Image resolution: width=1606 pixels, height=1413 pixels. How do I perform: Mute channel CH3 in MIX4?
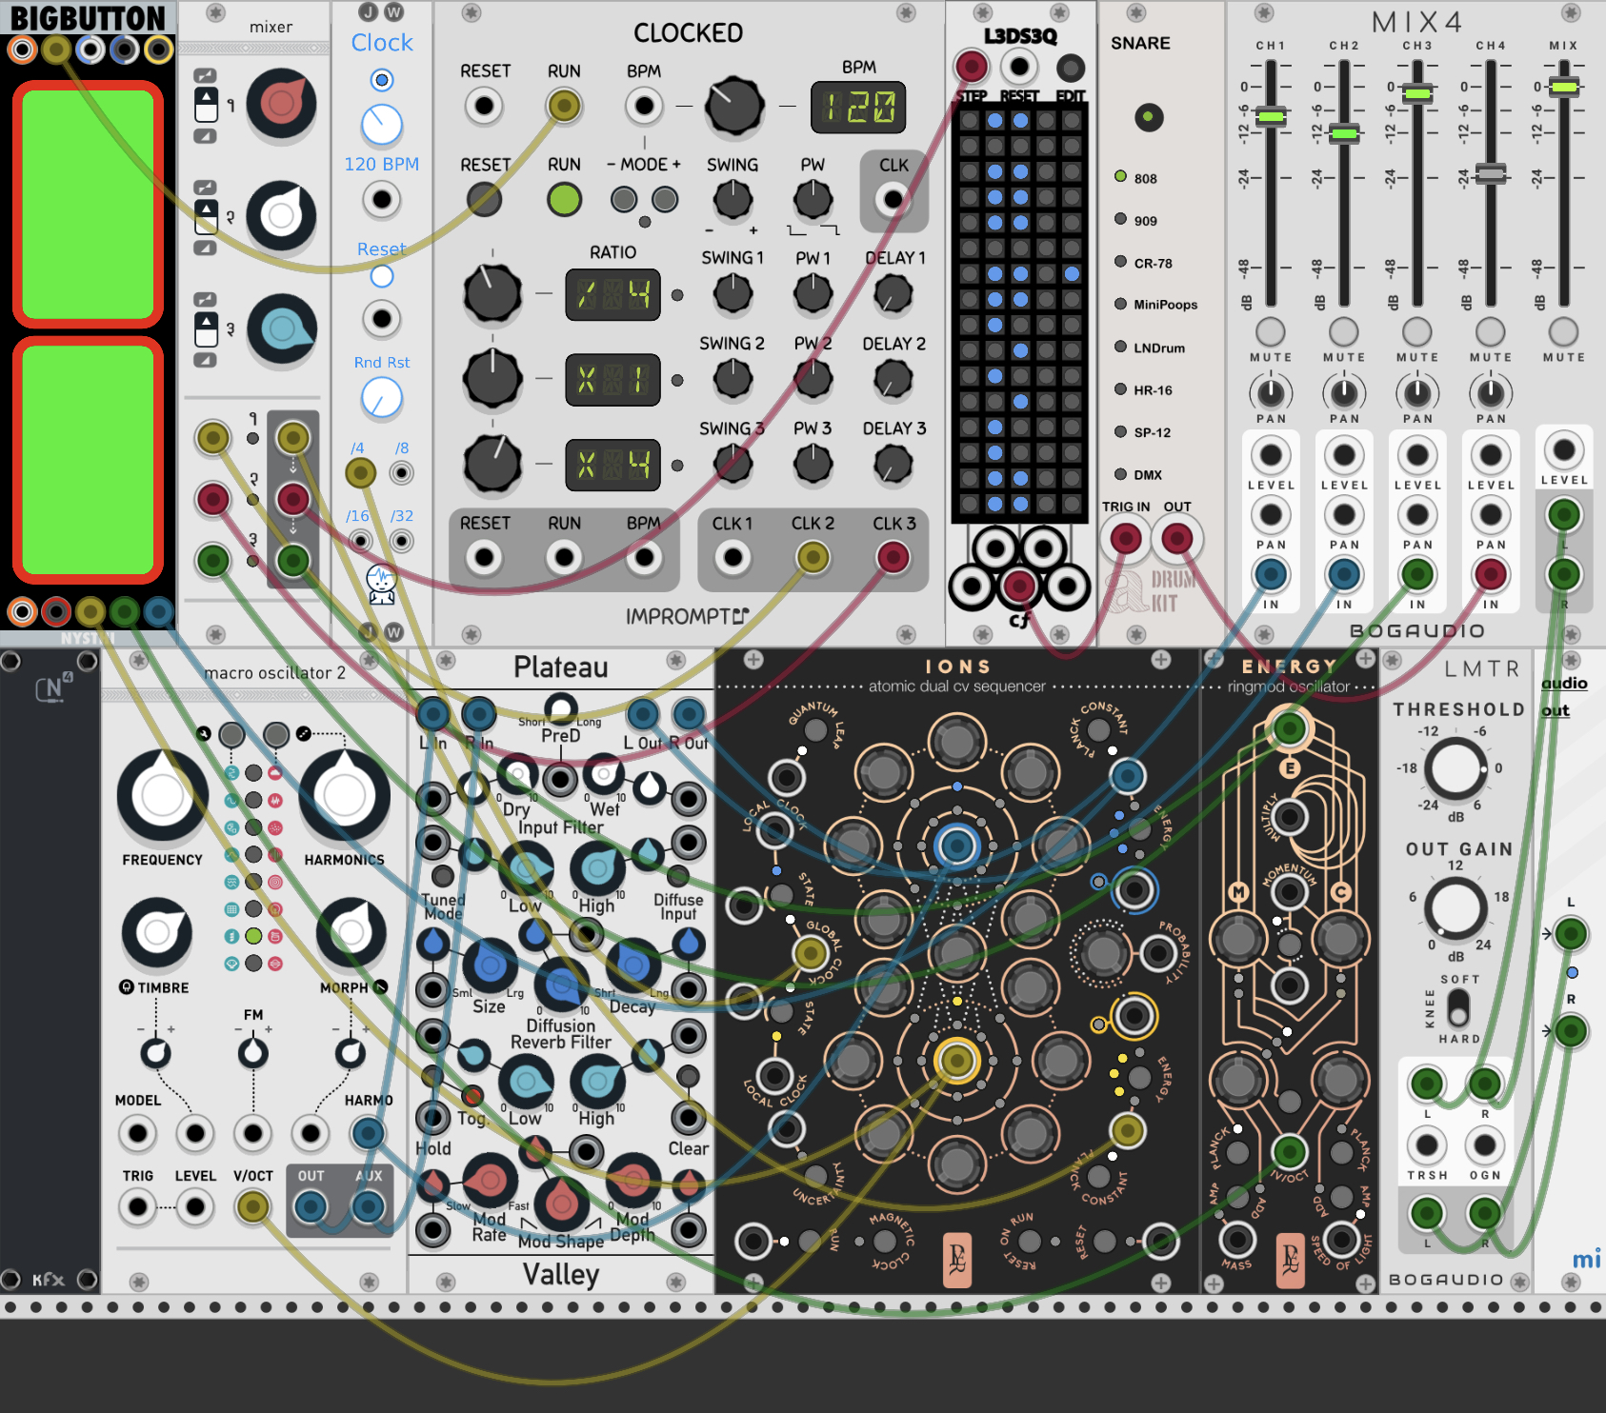pyautogui.click(x=1417, y=331)
